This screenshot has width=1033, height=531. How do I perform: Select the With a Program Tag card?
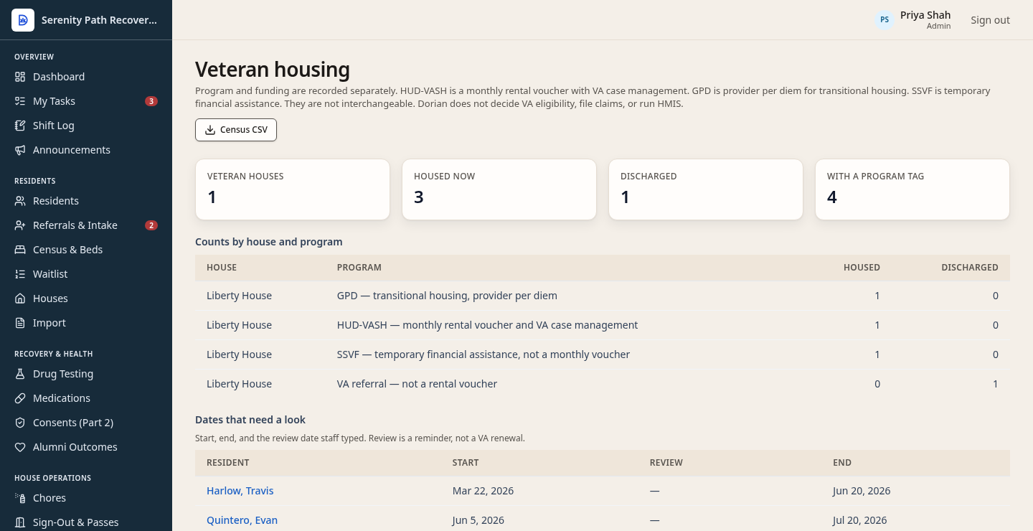(x=912, y=189)
